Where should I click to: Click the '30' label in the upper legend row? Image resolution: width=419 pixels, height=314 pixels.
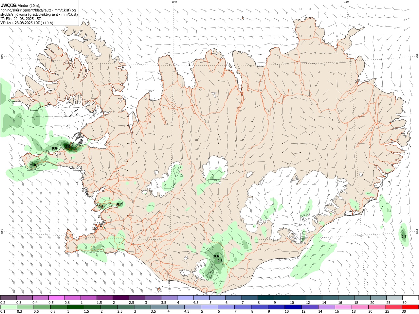(404, 303)
